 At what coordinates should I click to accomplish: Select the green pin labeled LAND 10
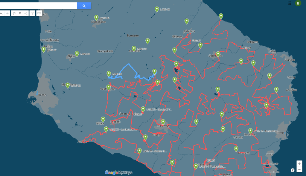point(250,131)
